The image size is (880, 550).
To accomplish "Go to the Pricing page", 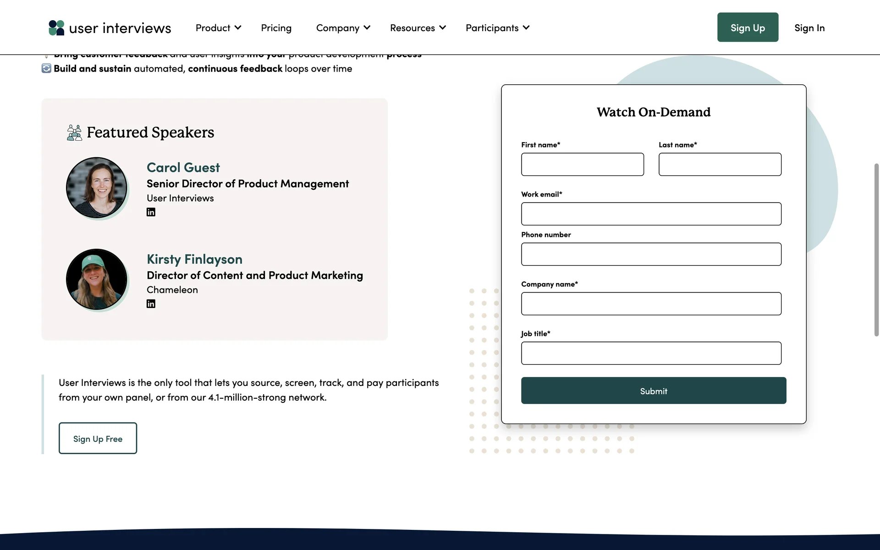I will (x=276, y=28).
